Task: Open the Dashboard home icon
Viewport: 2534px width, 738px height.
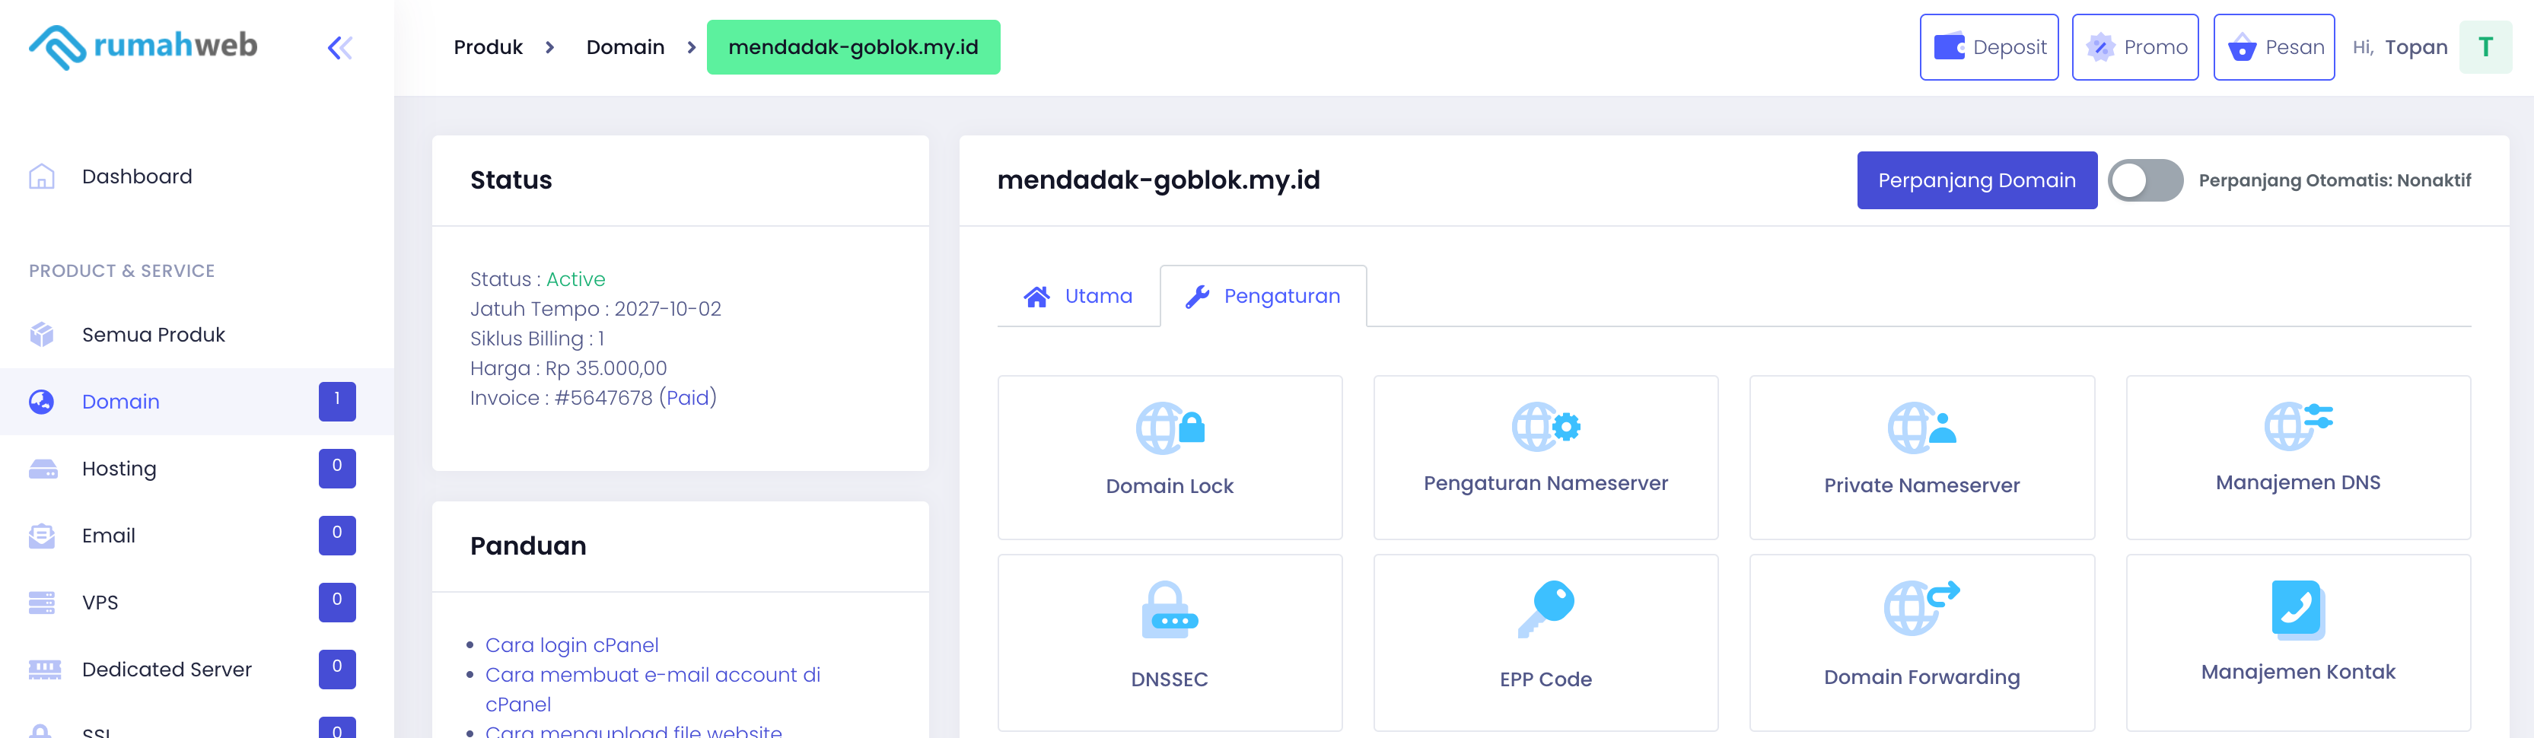Action: coord(41,177)
